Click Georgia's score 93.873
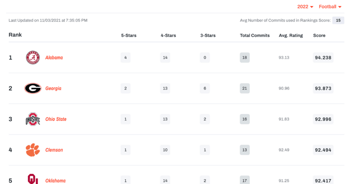The height and width of the screenshot is (184, 351). pyautogui.click(x=323, y=88)
